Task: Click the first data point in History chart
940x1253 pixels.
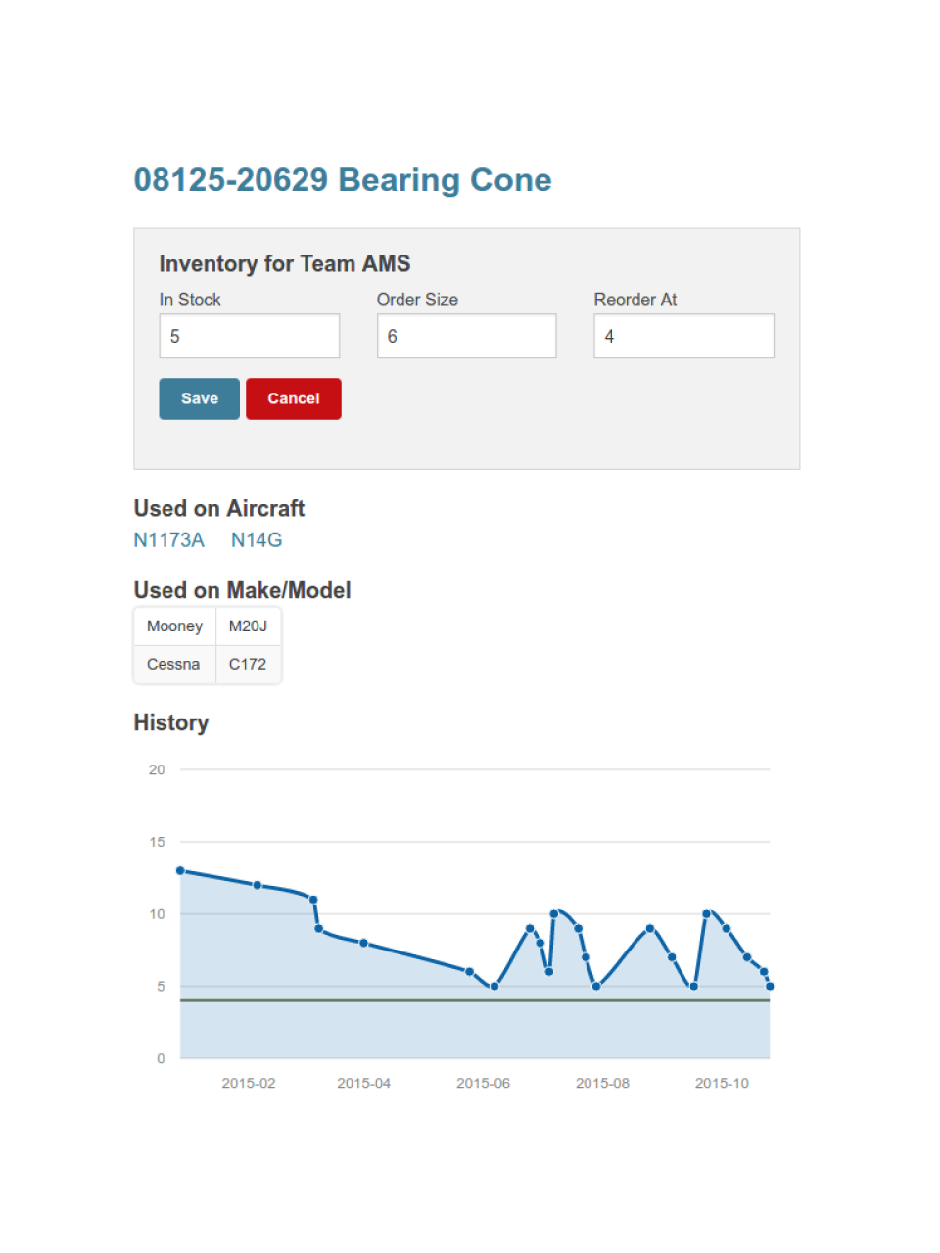Action: pyautogui.click(x=180, y=870)
